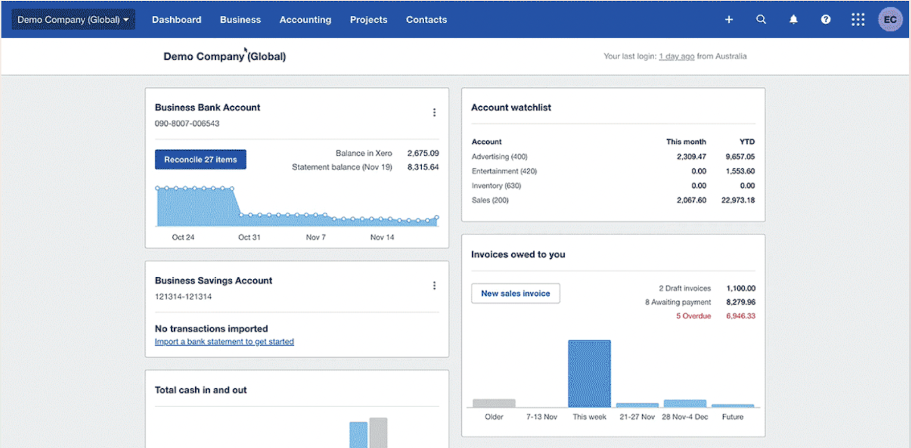The image size is (911, 448).
Task: Open Business Bank Account title
Action: [207, 107]
